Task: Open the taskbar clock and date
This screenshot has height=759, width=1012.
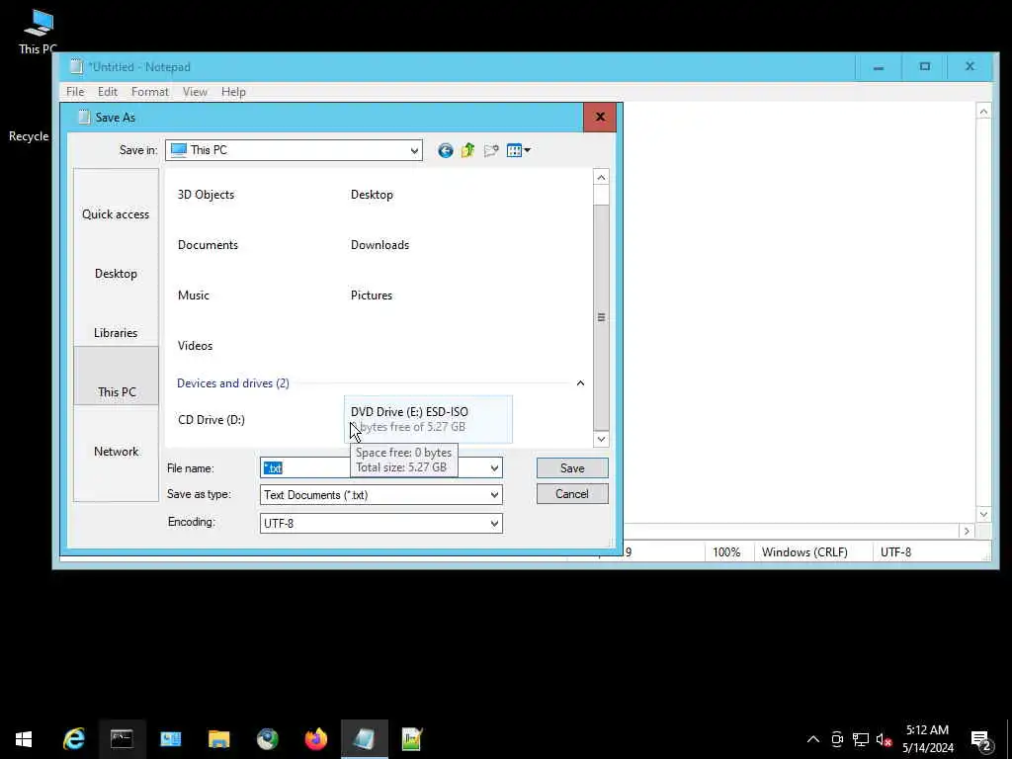Action: pos(927,739)
